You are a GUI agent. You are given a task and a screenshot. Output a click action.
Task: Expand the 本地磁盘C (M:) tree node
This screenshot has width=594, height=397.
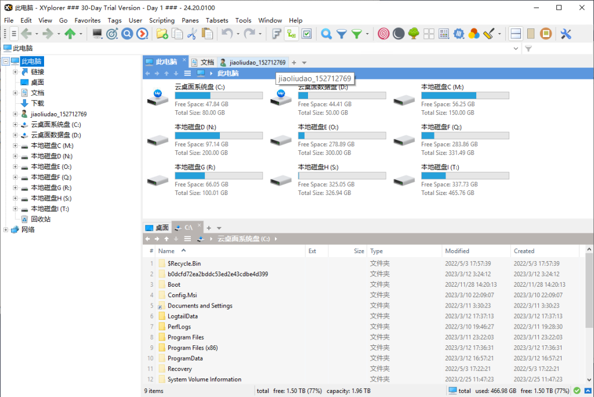[15, 146]
